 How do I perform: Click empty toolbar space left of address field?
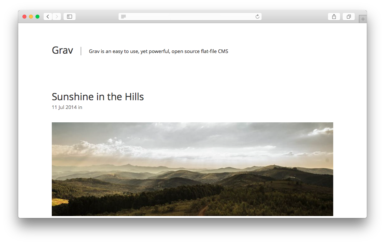pos(97,17)
